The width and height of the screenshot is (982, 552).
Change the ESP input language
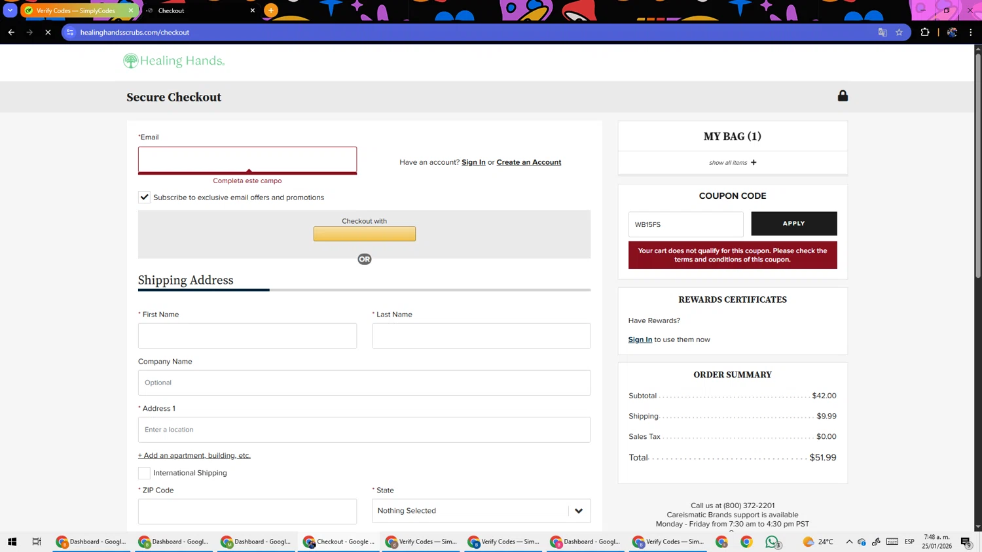(909, 542)
